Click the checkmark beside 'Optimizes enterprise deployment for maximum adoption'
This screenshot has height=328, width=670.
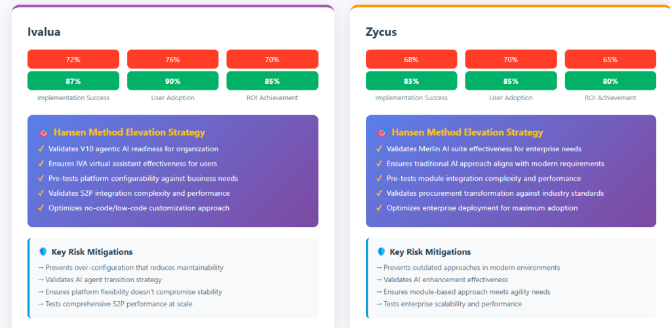click(379, 208)
